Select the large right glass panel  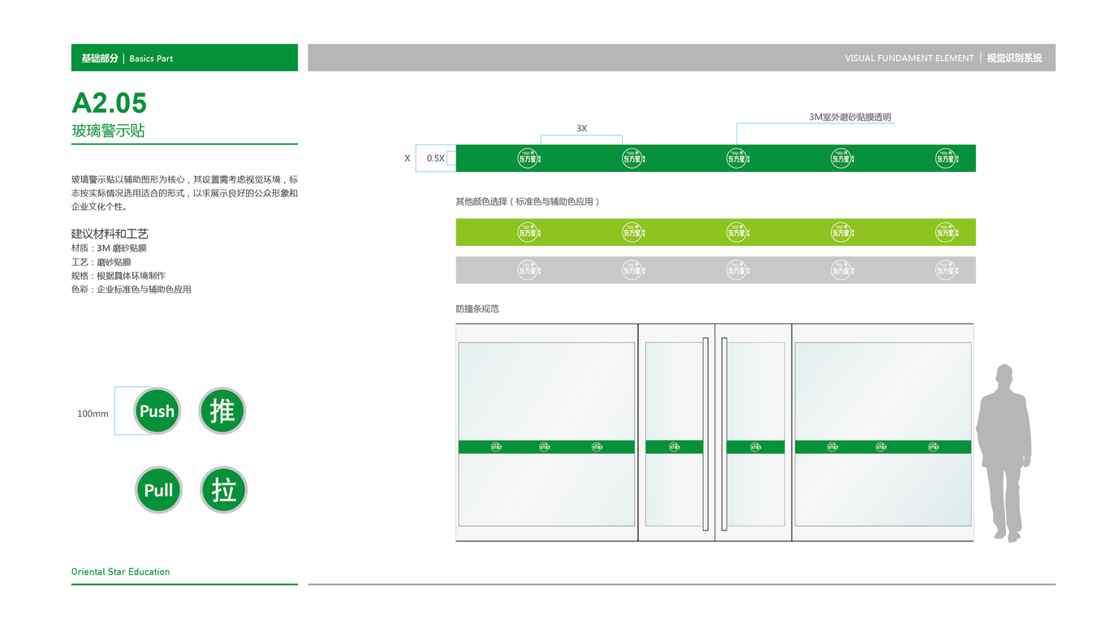coord(882,434)
